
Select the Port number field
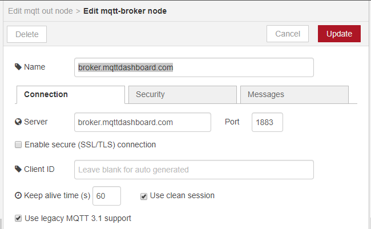tap(267, 122)
